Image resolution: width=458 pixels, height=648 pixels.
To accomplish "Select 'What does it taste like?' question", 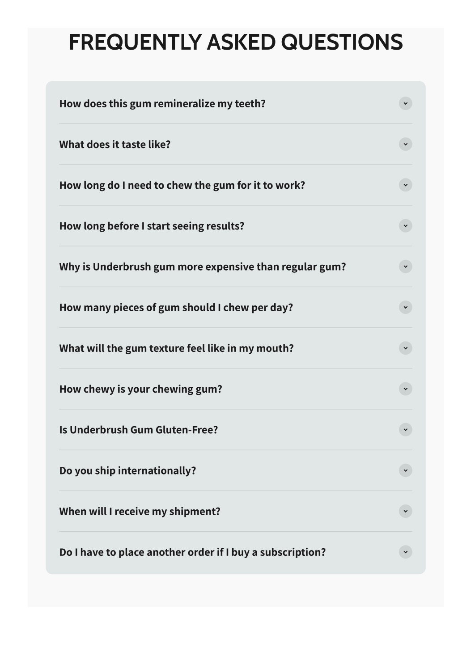I will pos(115,144).
